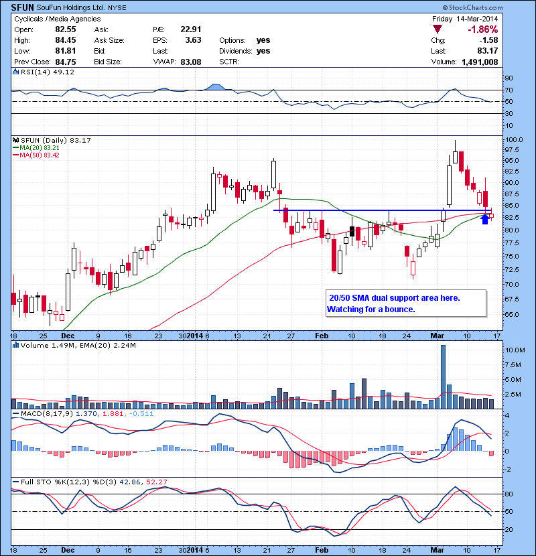Click the MACD value 1.370 in blue
Screen dimensions: 536x556
coord(87,413)
